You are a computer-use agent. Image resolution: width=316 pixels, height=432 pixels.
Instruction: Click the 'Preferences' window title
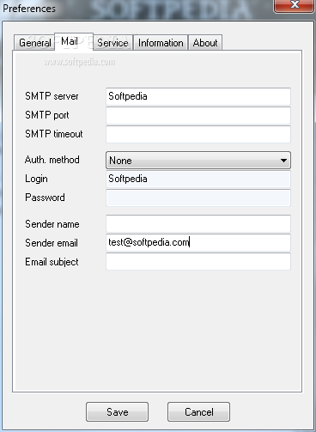click(29, 9)
